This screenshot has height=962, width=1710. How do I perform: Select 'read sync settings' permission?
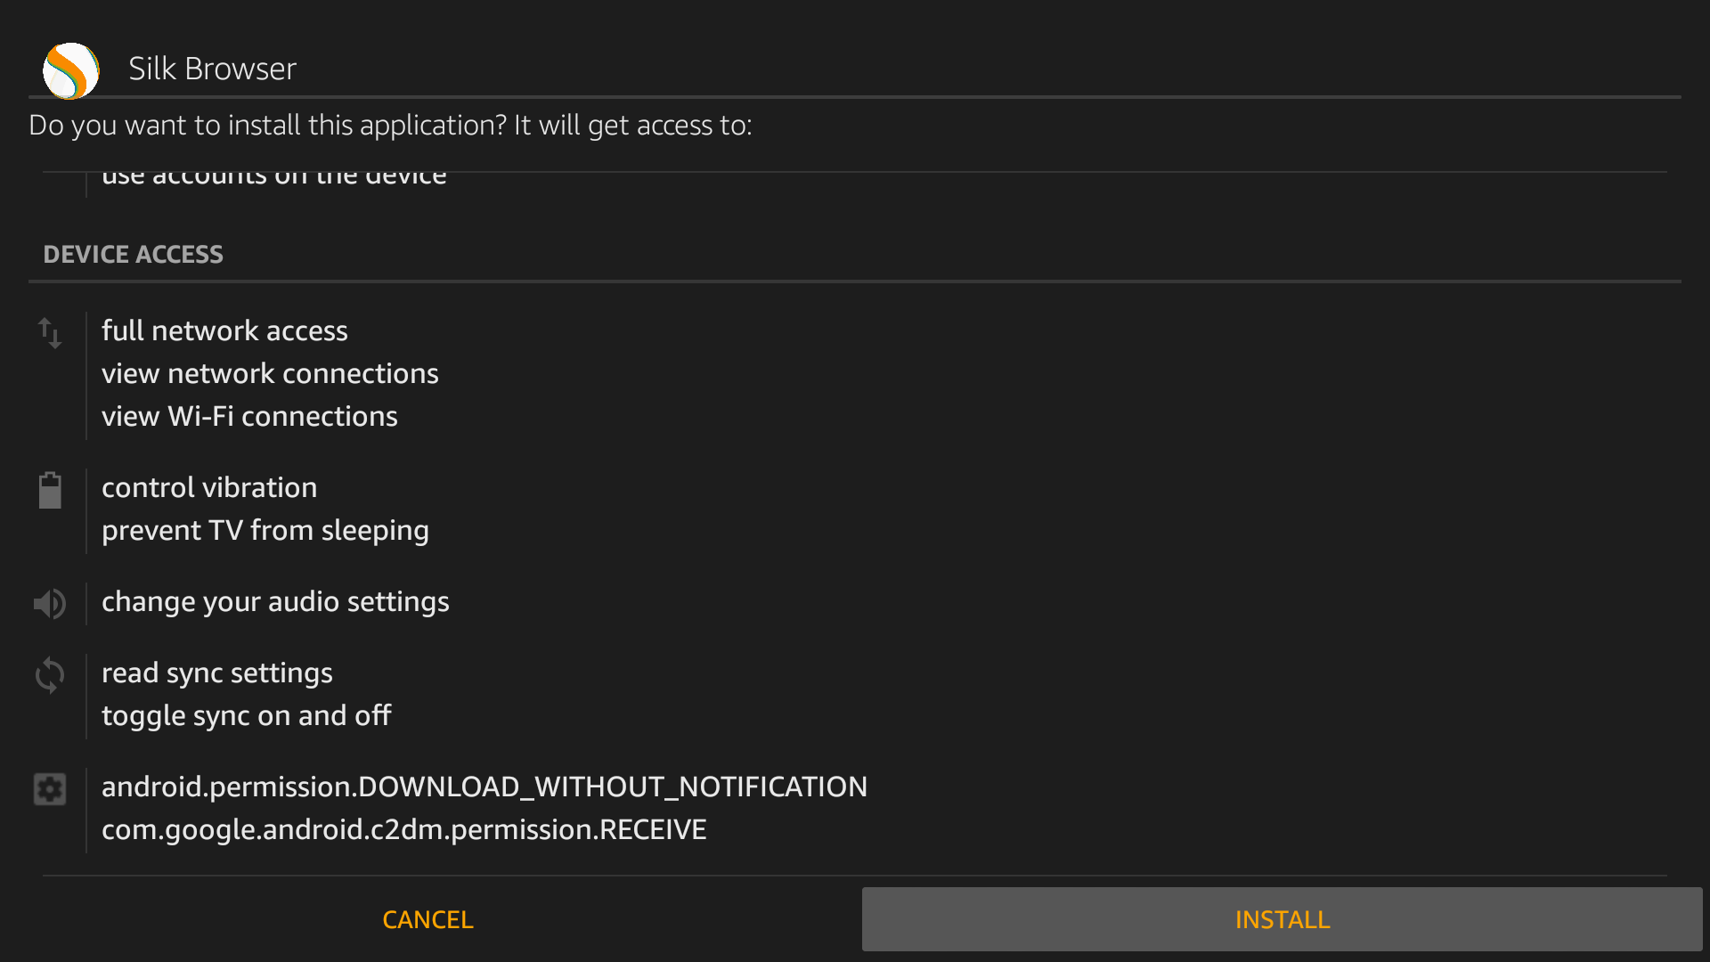coord(217,673)
